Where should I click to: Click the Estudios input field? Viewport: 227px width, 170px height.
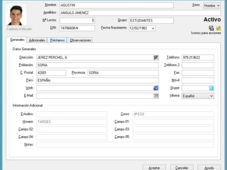click(x=72, y=114)
